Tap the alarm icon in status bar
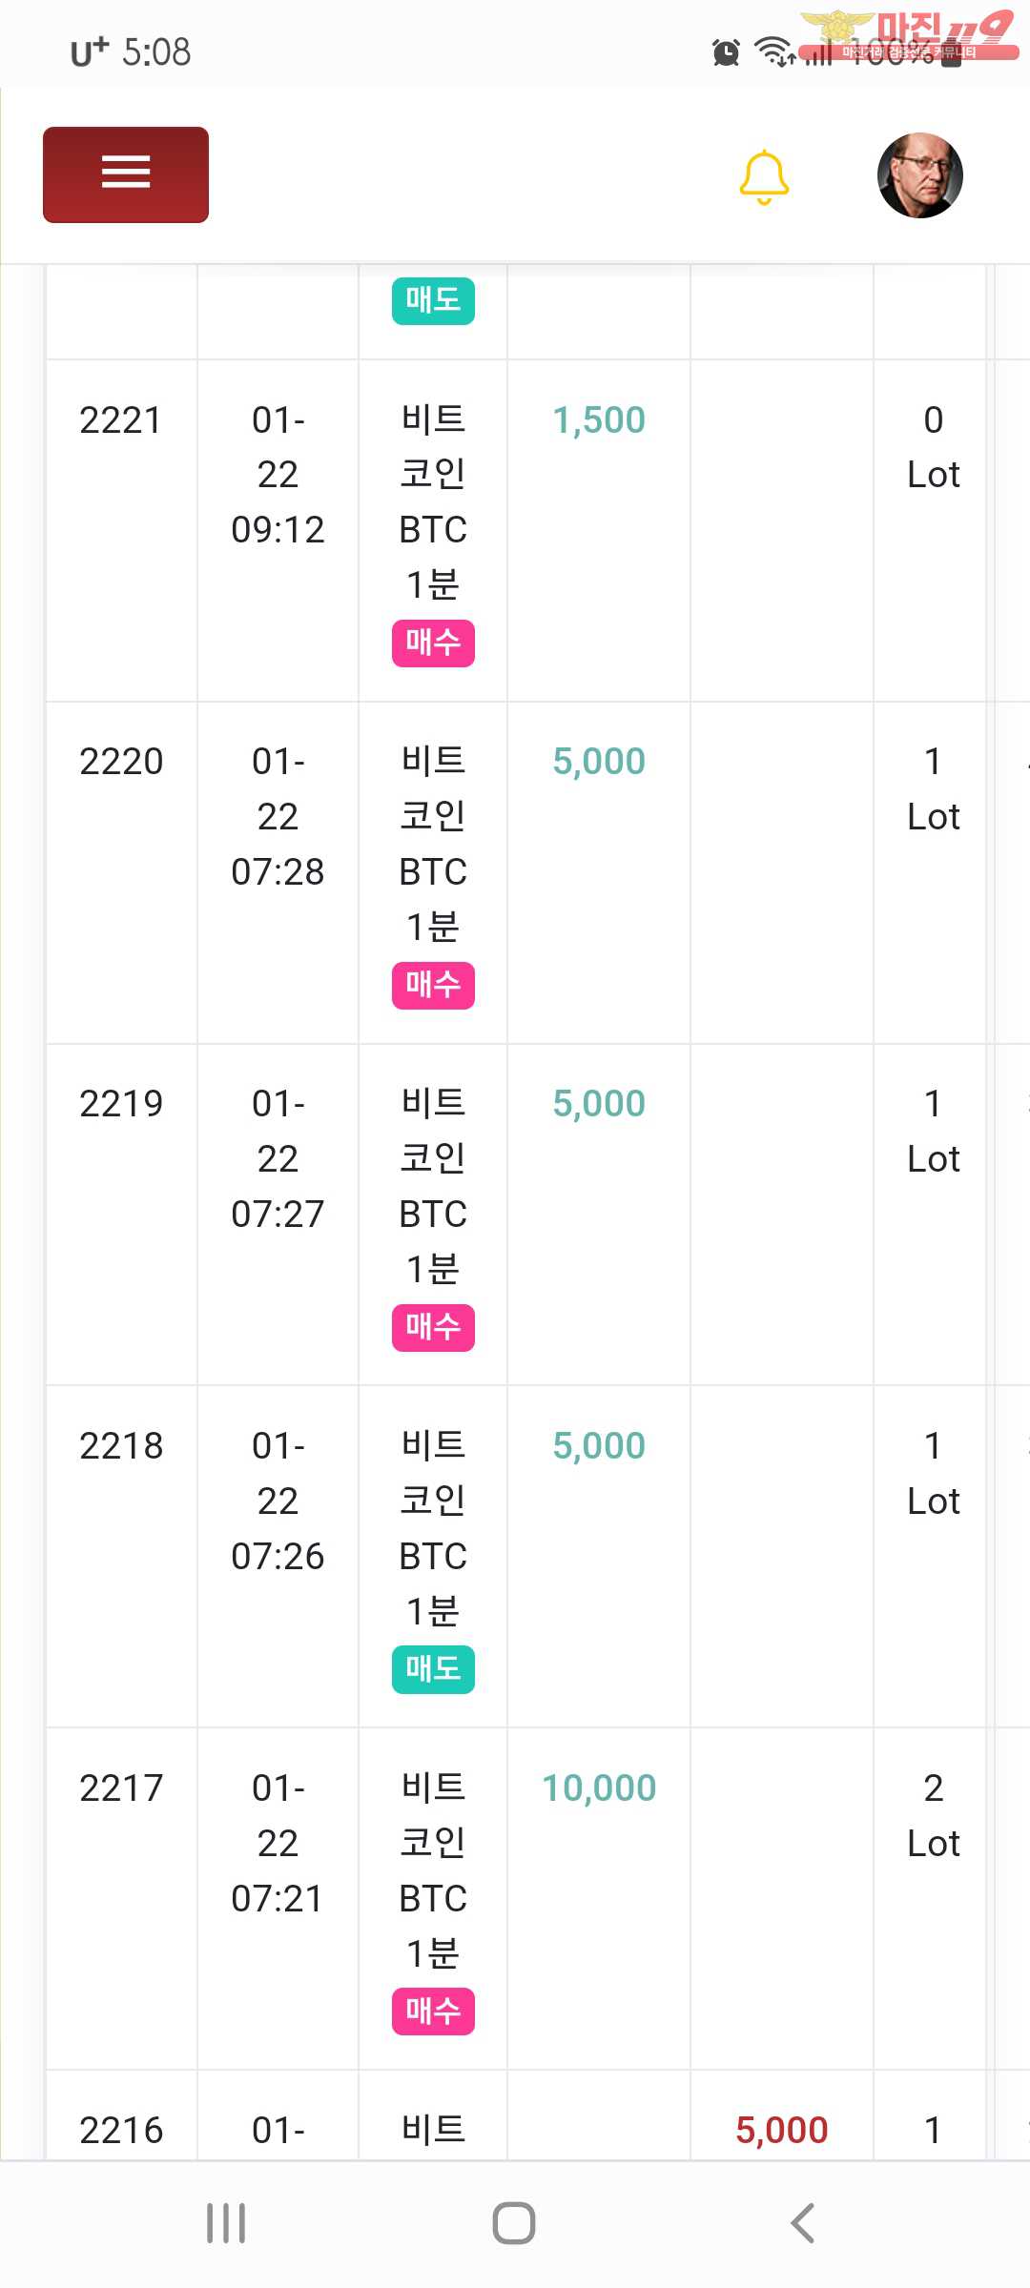This screenshot has height=2288, width=1030. (x=726, y=52)
